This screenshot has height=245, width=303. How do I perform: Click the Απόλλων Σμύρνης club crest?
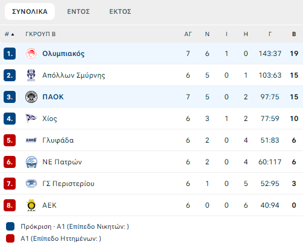[x=31, y=75]
